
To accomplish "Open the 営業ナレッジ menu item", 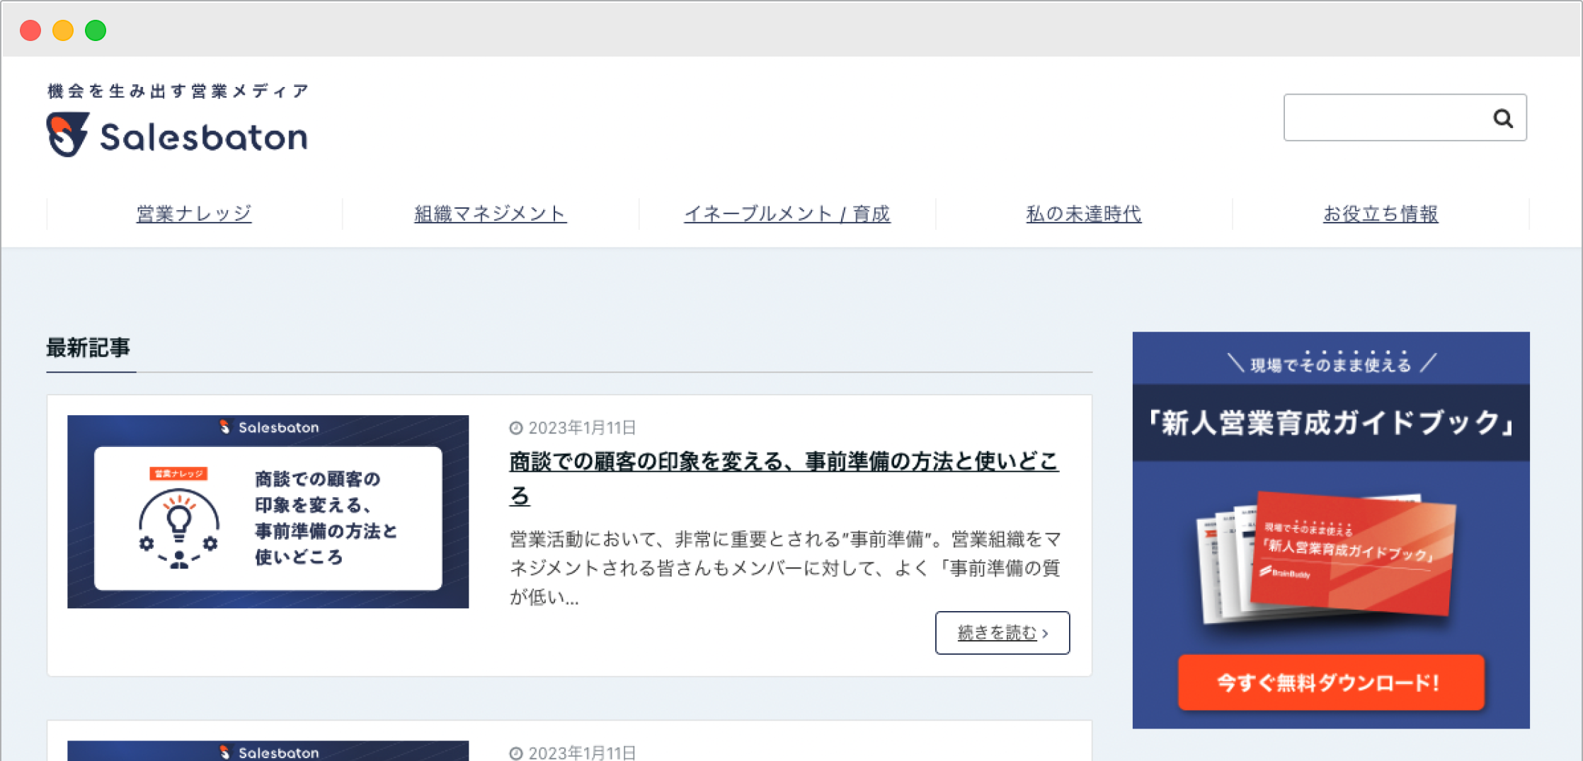I will (194, 214).
